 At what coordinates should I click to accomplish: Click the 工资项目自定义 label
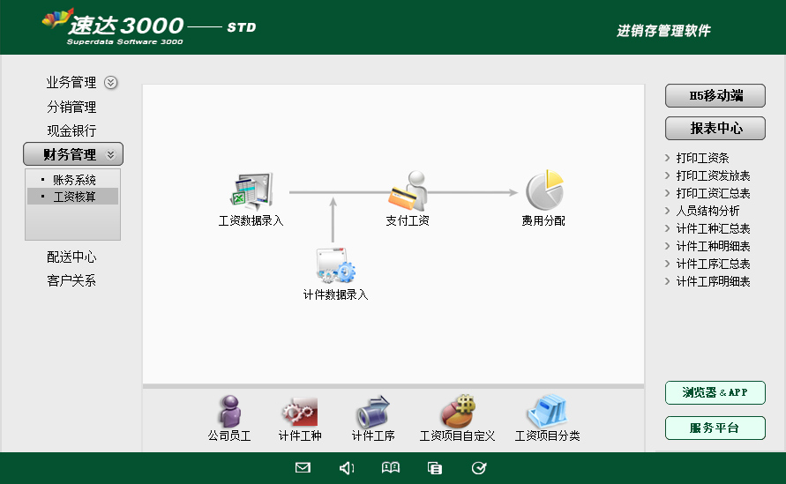(457, 436)
